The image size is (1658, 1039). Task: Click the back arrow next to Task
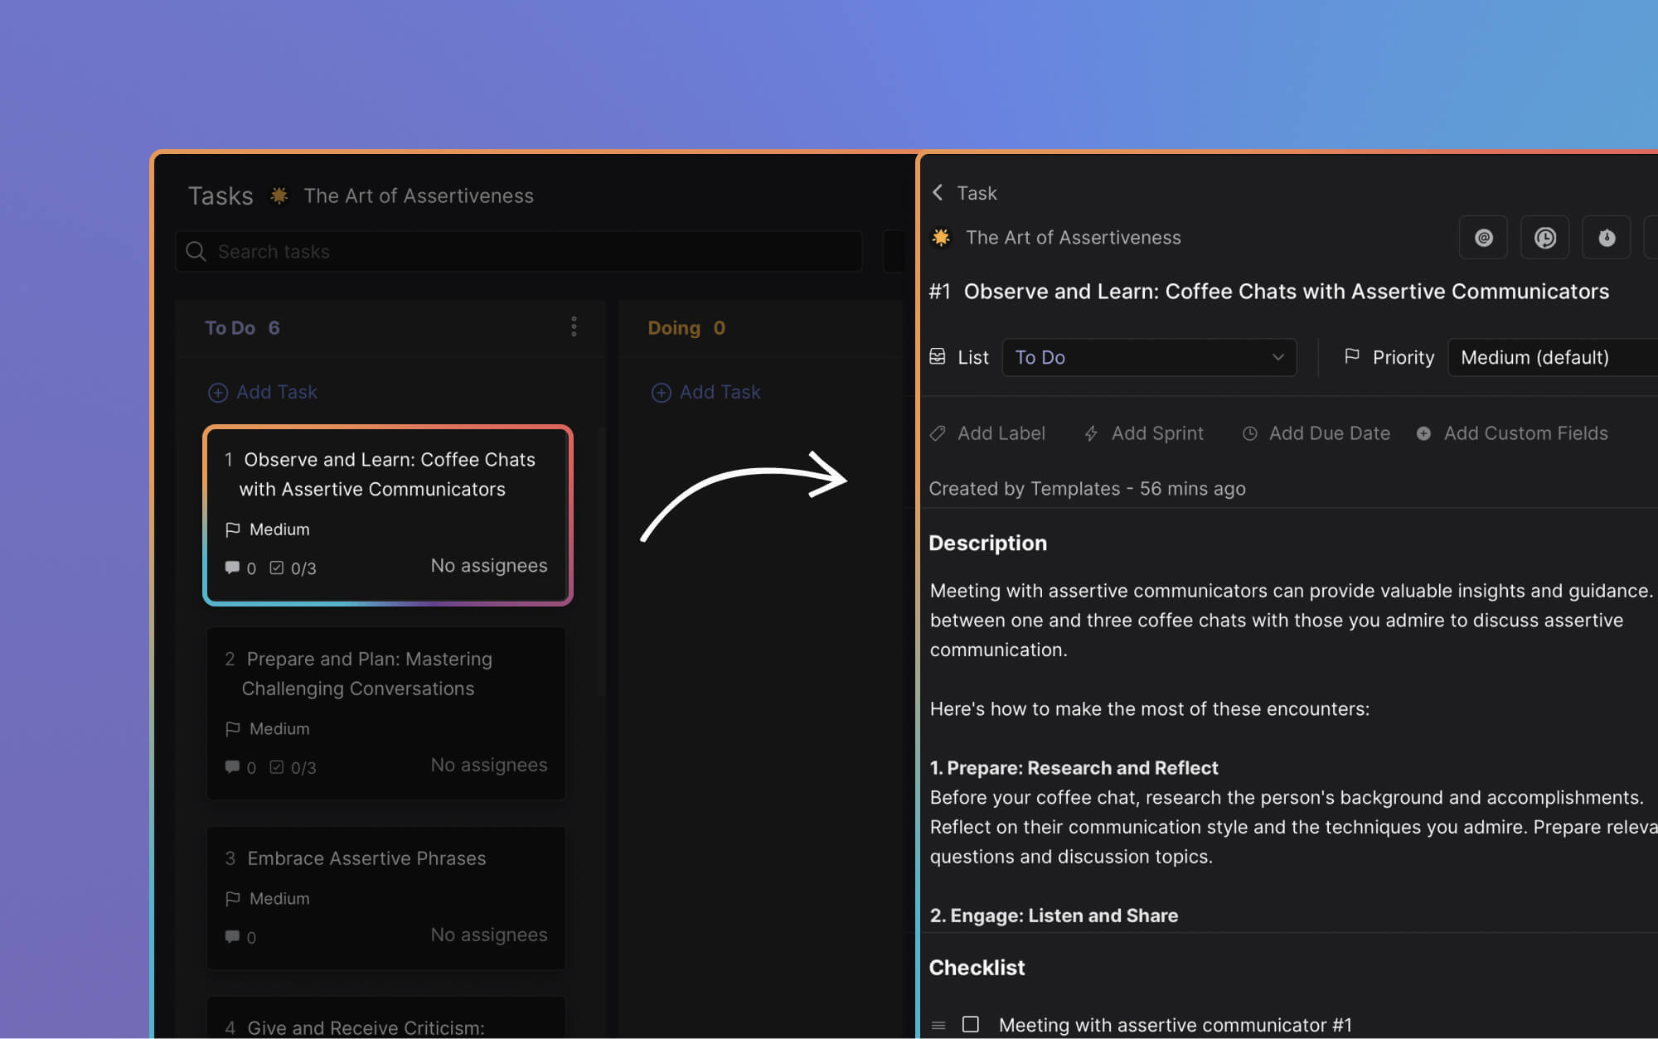pos(938,192)
